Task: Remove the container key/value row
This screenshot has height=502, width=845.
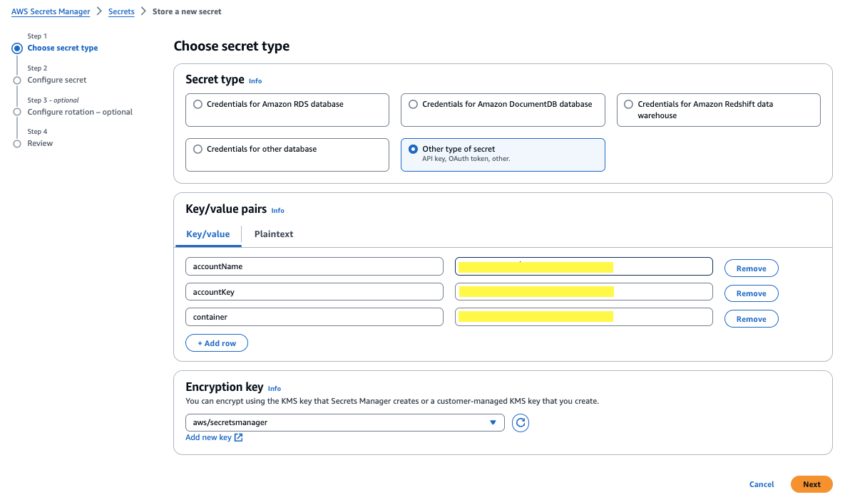Action: [751, 319]
